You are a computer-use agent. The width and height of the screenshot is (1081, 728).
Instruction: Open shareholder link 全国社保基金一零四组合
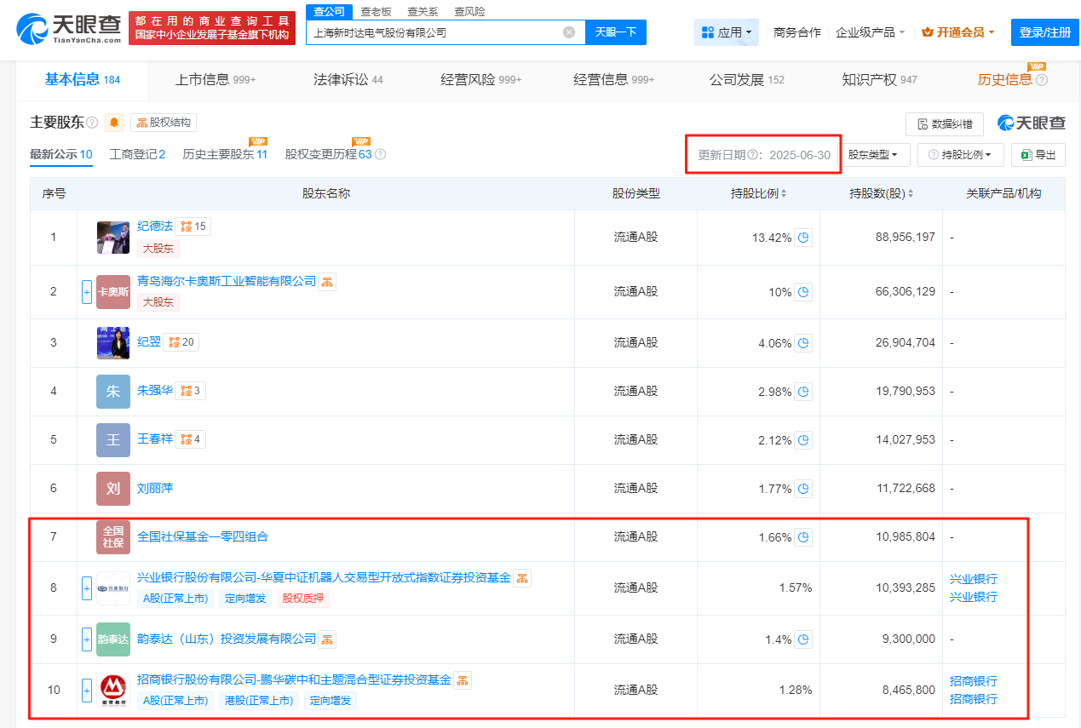(x=203, y=536)
